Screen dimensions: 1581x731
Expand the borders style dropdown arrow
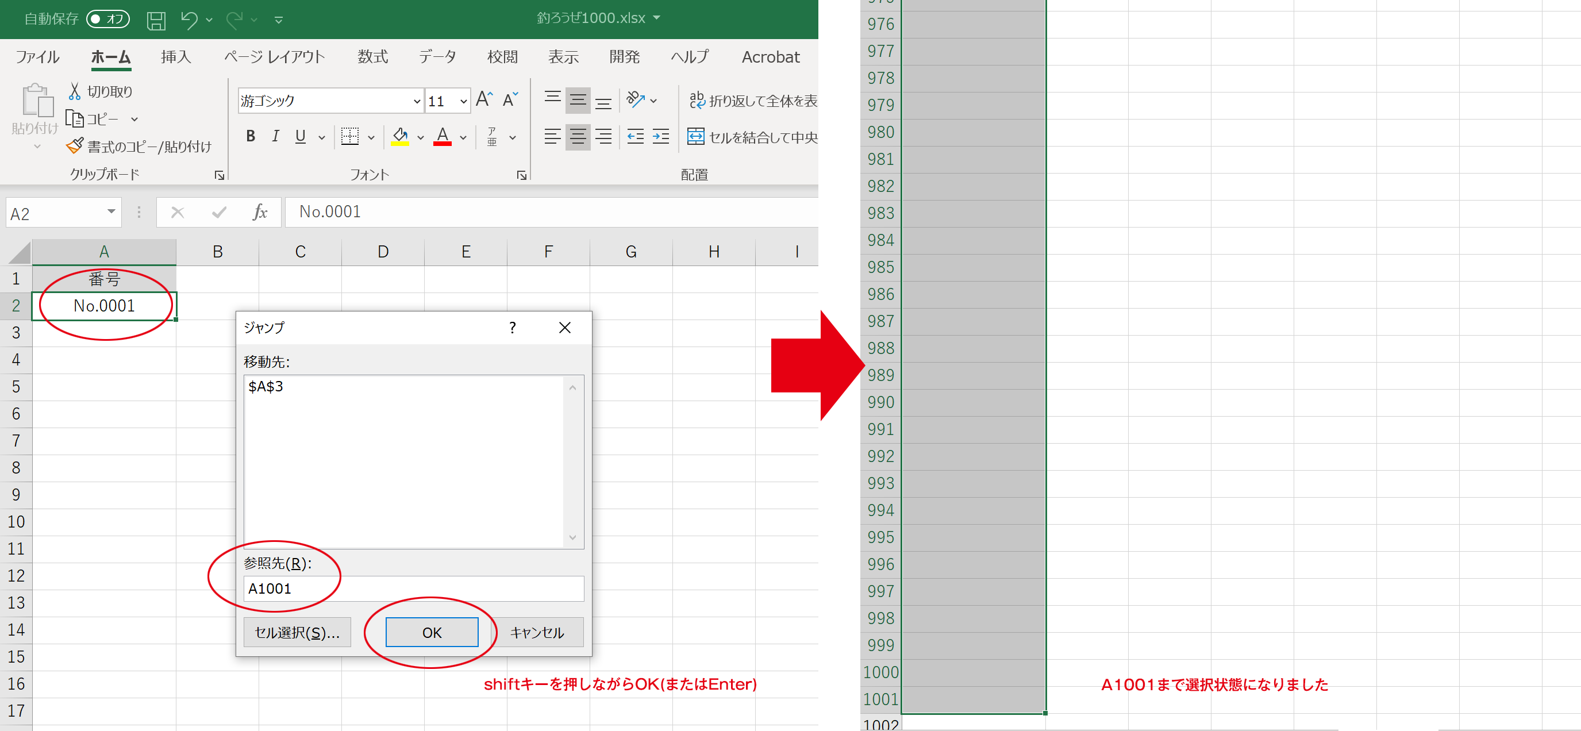pyautogui.click(x=371, y=137)
